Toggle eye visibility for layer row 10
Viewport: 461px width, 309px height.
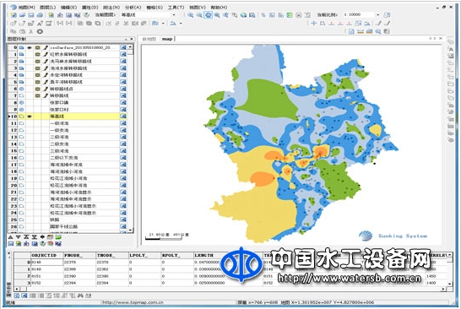pyautogui.click(x=30, y=117)
